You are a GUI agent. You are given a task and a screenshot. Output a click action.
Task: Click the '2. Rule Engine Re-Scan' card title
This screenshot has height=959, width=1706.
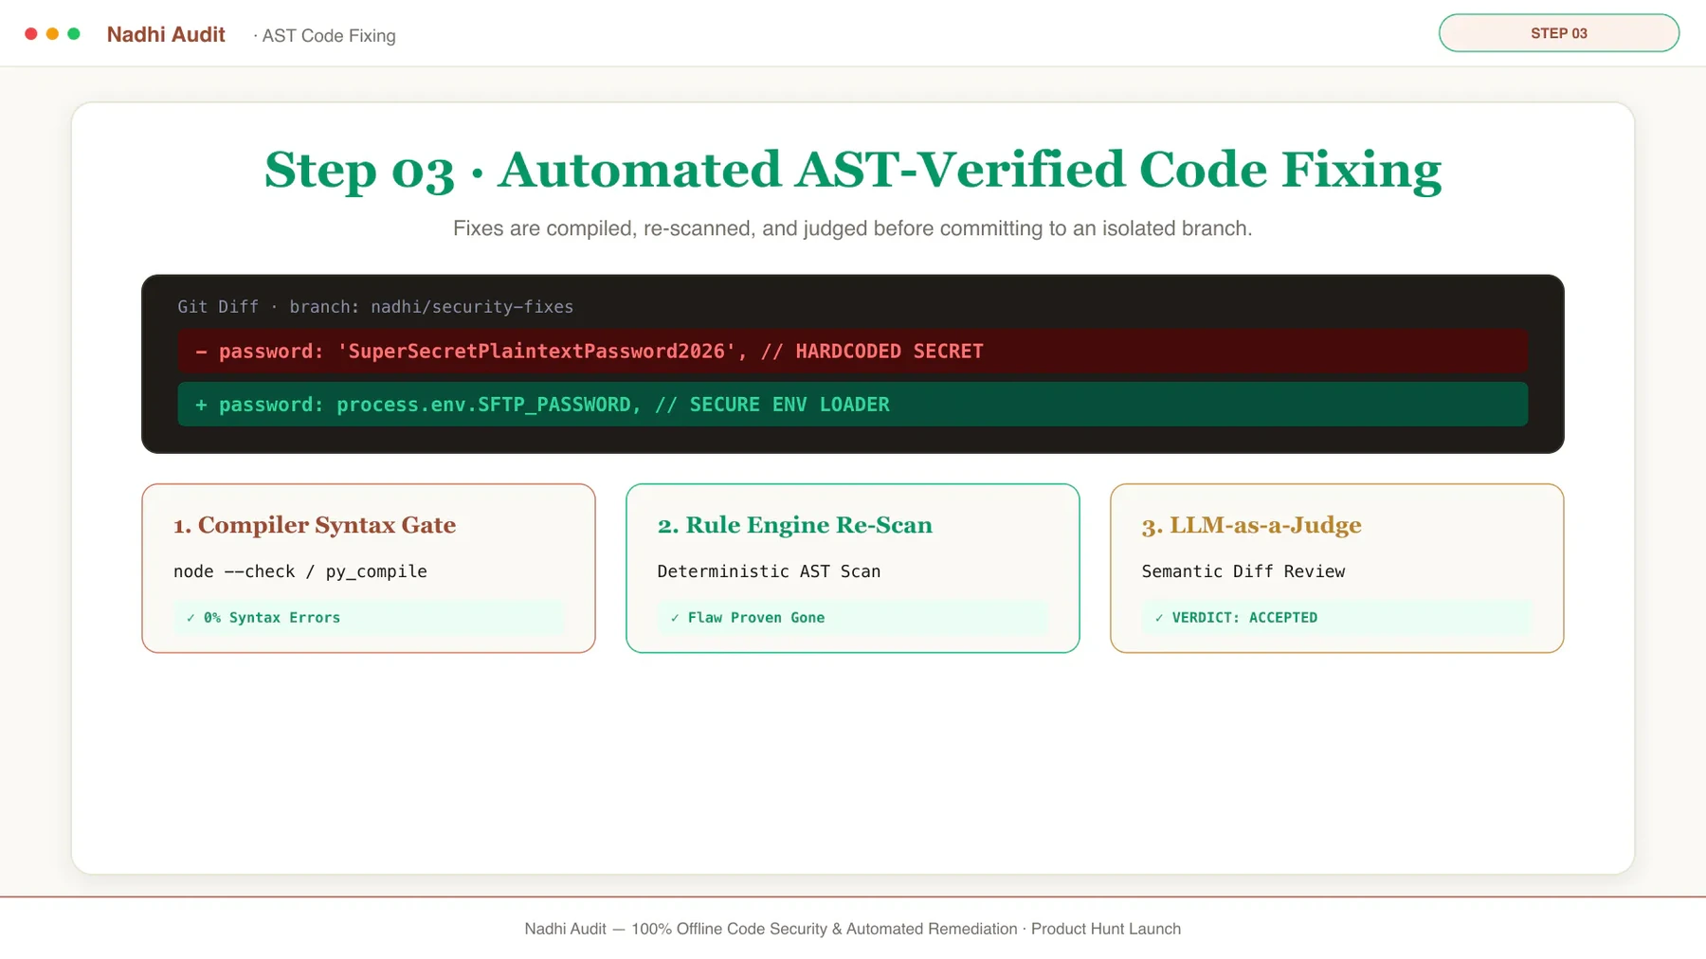[795, 525]
